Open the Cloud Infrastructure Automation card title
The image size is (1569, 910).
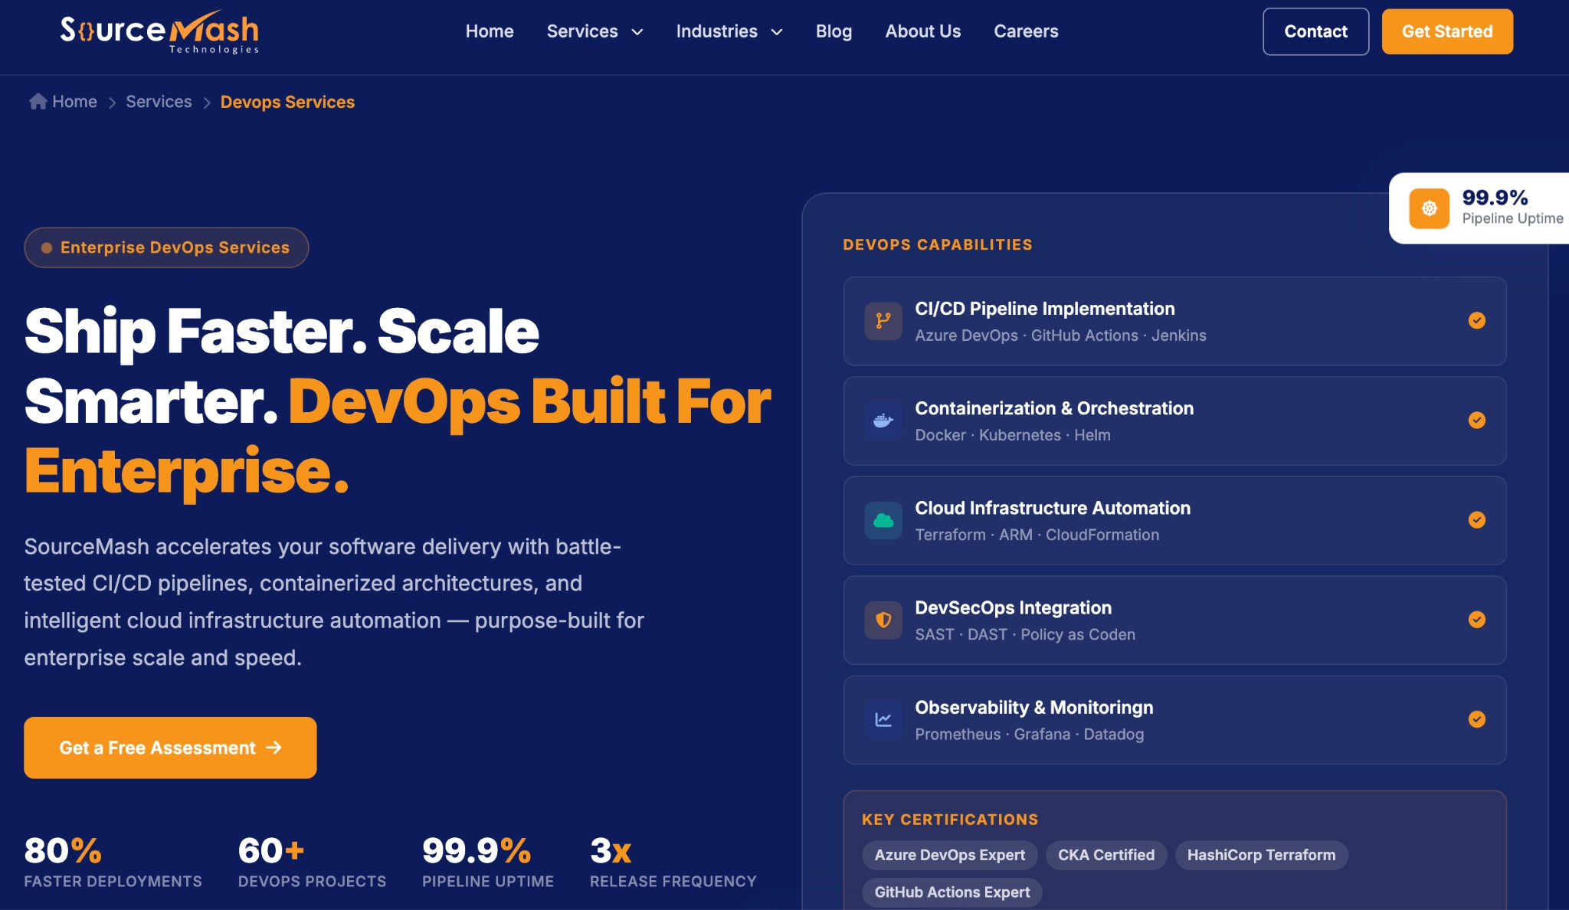[1053, 508]
